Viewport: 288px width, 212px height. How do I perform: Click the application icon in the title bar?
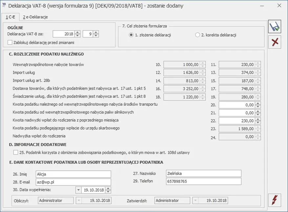(x=4, y=5)
